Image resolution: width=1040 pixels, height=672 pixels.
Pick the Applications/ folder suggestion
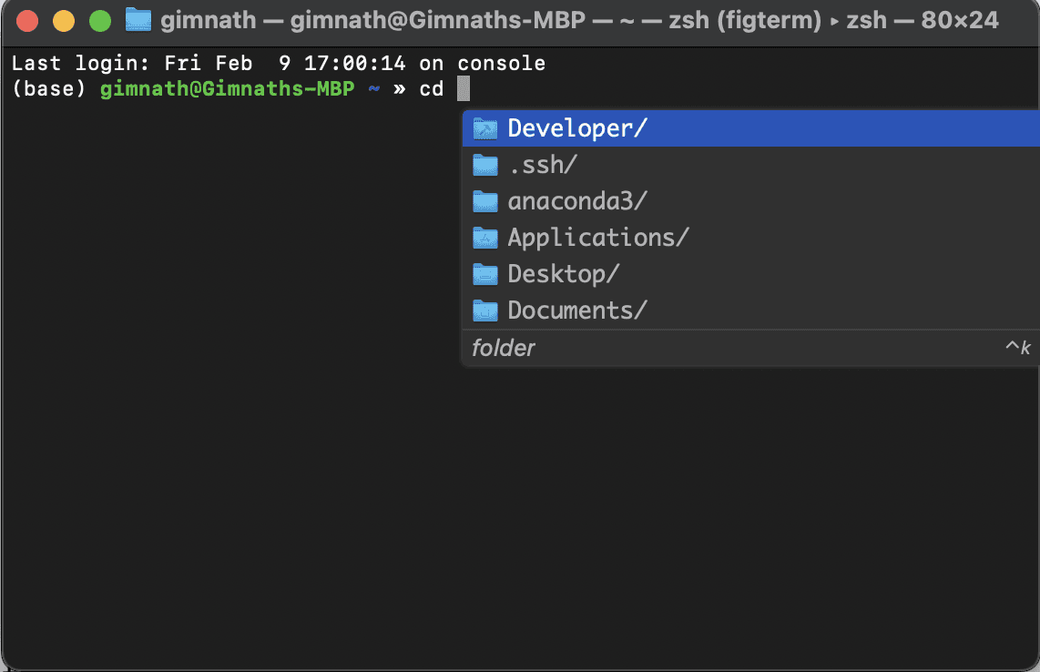[x=750, y=239]
